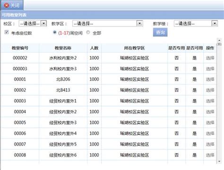Open the 教学区 dropdown

[108, 24]
